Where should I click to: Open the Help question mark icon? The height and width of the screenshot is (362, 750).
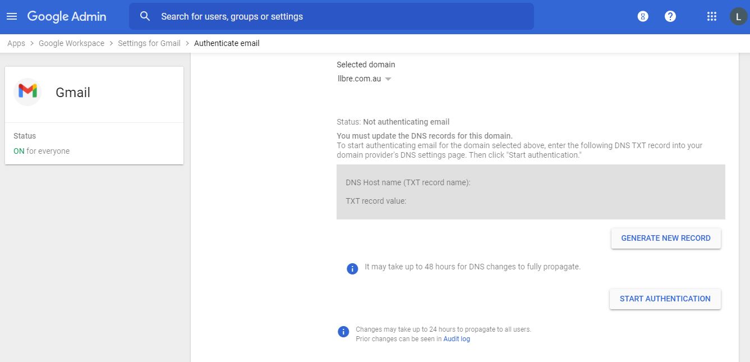coord(670,16)
